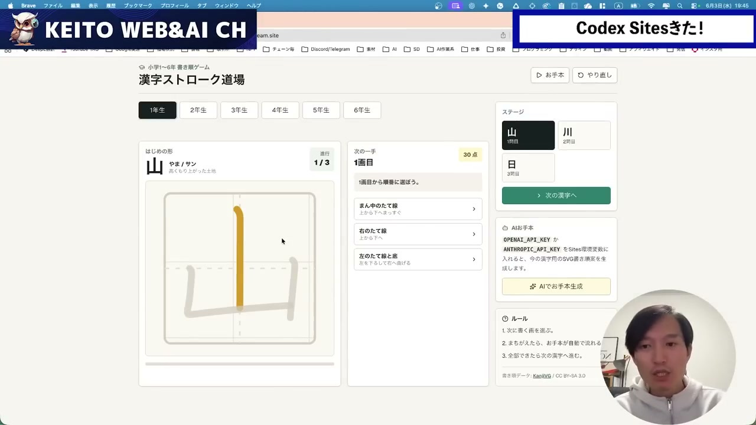Open Control Center icon in menu bar
The image size is (756, 425).
tap(694, 5)
